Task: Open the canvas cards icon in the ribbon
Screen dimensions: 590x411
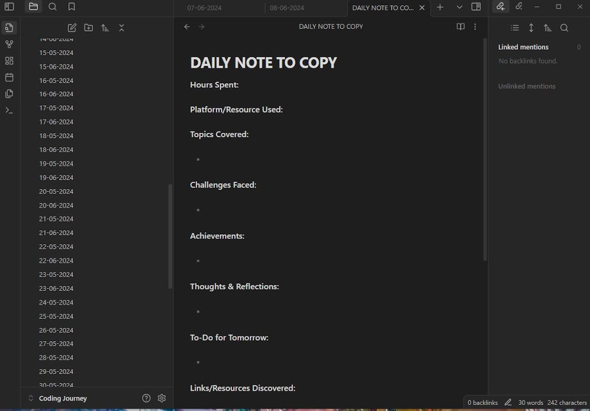Action: pyautogui.click(x=9, y=60)
